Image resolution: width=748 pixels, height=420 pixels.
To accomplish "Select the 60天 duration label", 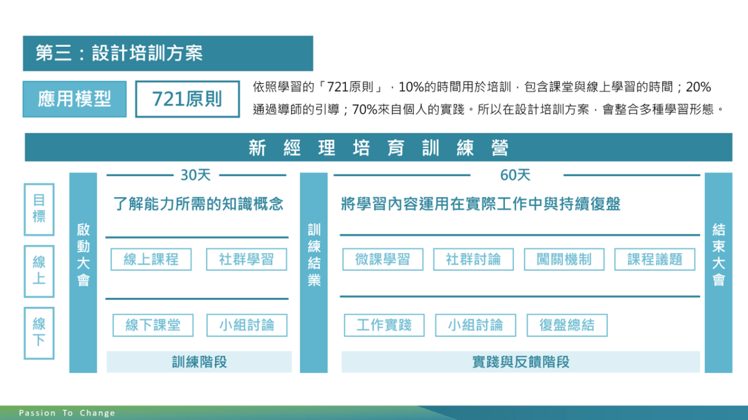I will (x=515, y=175).
